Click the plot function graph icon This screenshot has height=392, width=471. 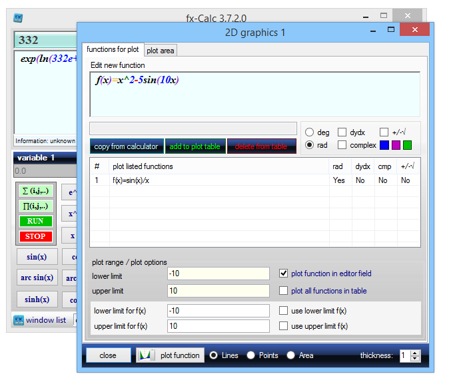pyautogui.click(x=146, y=355)
